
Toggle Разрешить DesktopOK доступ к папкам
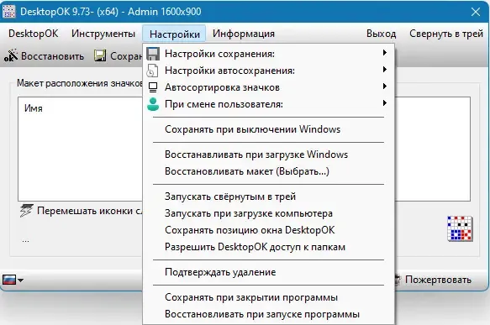(x=269, y=247)
